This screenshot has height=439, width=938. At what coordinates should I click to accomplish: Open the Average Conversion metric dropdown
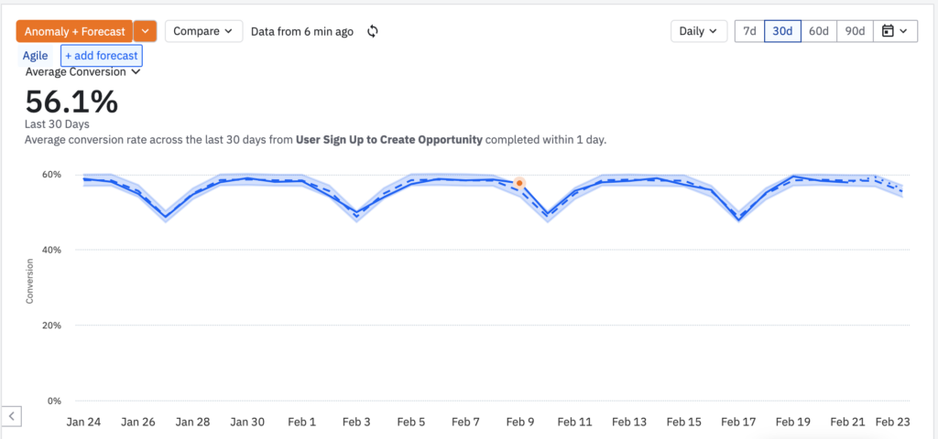coord(82,71)
